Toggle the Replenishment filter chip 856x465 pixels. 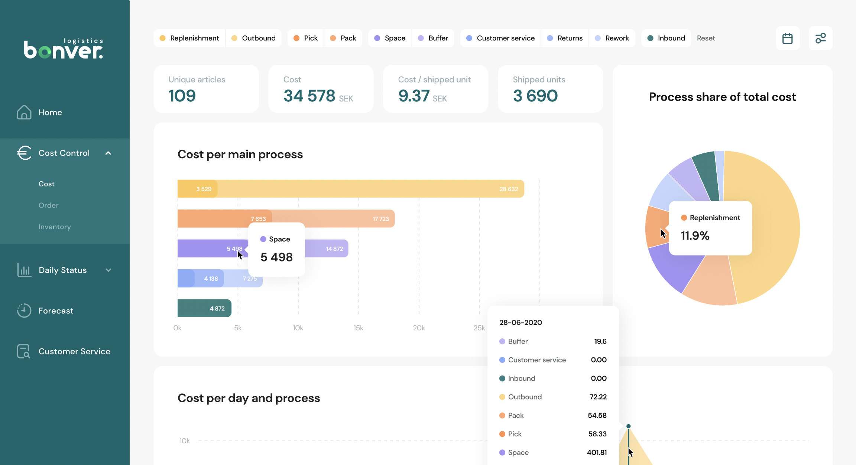[x=189, y=38]
